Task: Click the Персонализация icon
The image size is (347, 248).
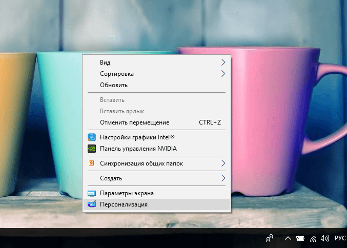Action: click(x=92, y=204)
